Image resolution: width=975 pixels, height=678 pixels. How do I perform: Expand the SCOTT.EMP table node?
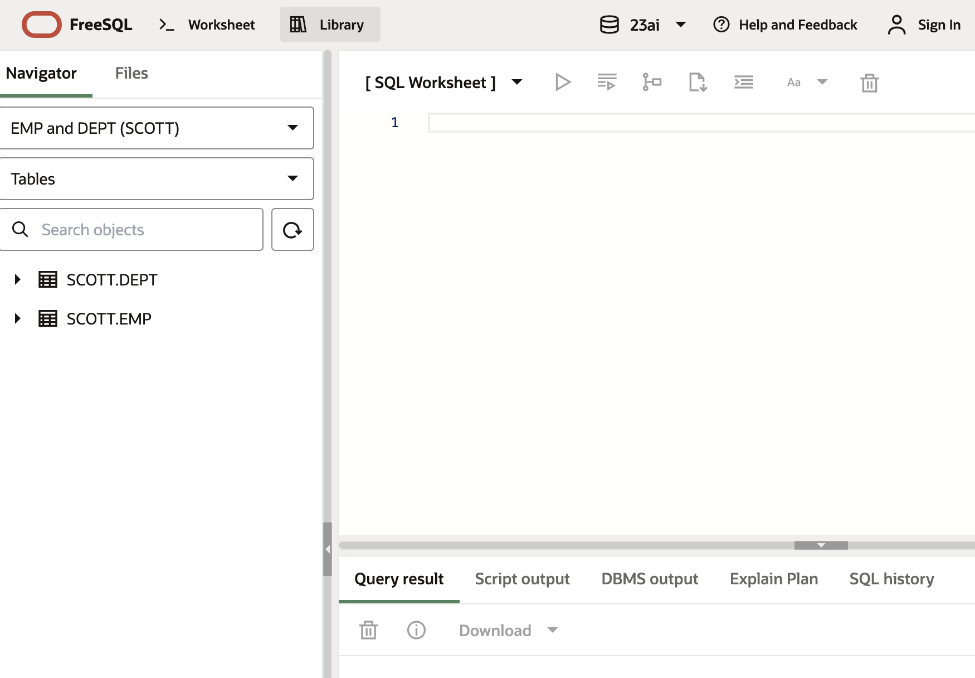pyautogui.click(x=17, y=318)
